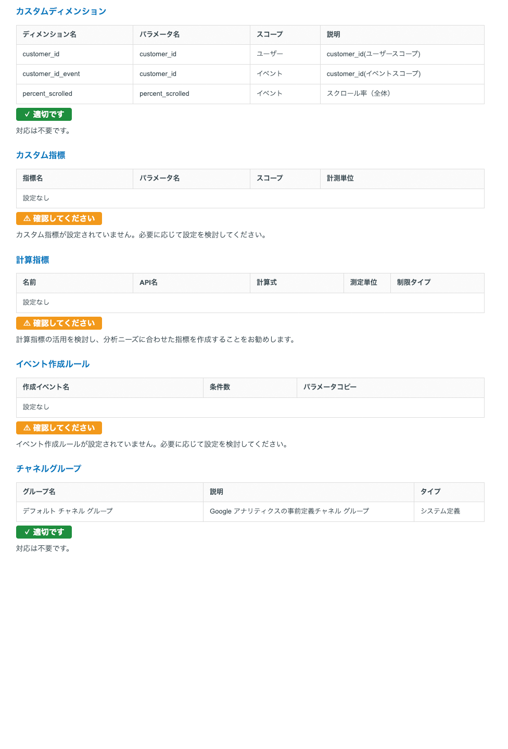Open the カスタムディメンション section heading
This screenshot has width=508, height=749.
(x=61, y=11)
